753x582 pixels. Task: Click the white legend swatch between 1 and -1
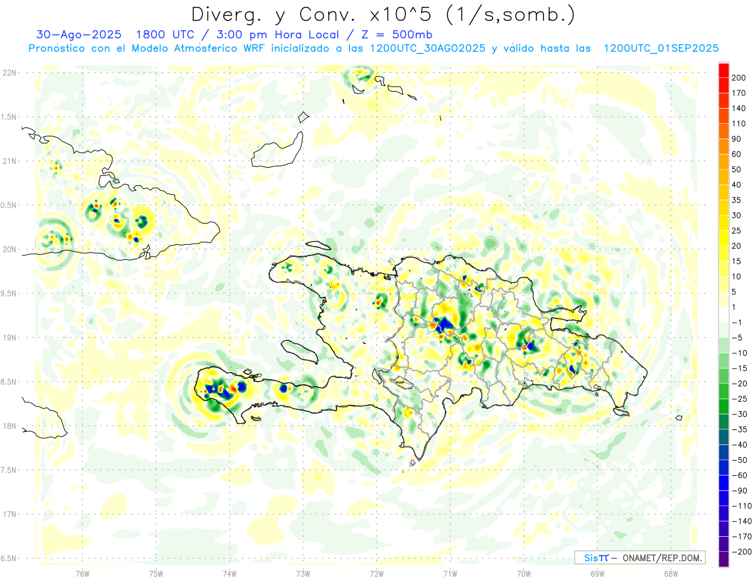(724, 315)
